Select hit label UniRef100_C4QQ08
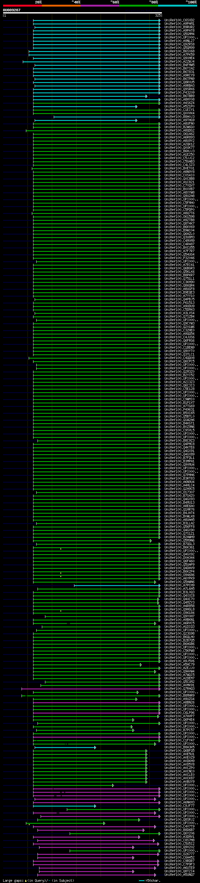Screen dimensions: 200x883 (179, 358)
